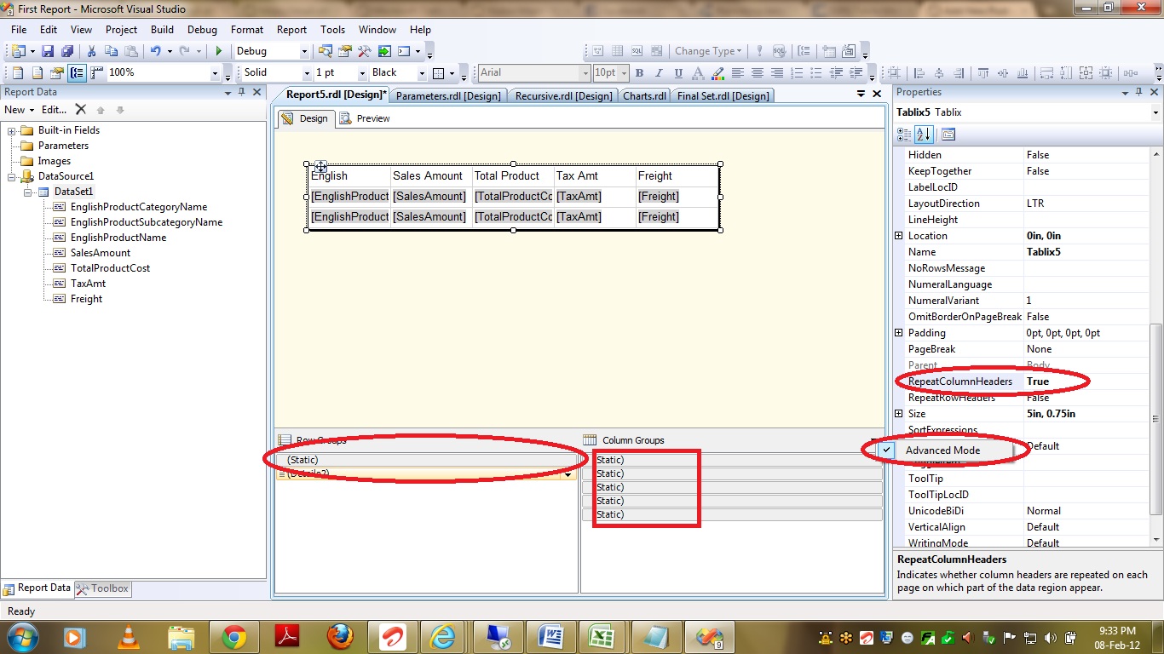Open the Report menu
The height and width of the screenshot is (654, 1164).
point(291,30)
